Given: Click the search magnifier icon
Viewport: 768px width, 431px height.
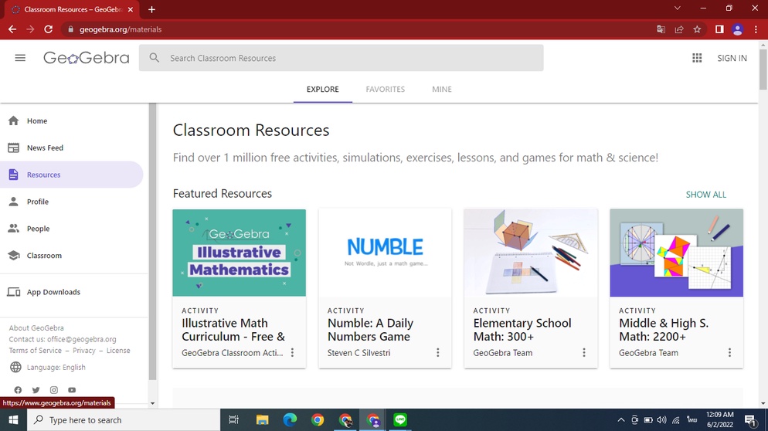Looking at the screenshot, I should tap(155, 58).
